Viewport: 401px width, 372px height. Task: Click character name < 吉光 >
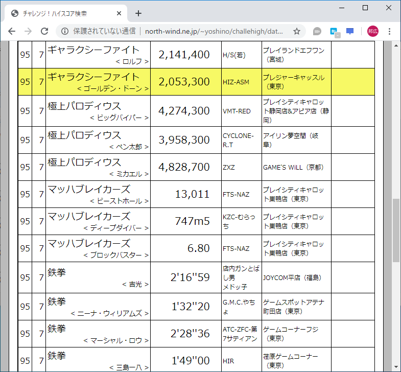(x=135, y=285)
